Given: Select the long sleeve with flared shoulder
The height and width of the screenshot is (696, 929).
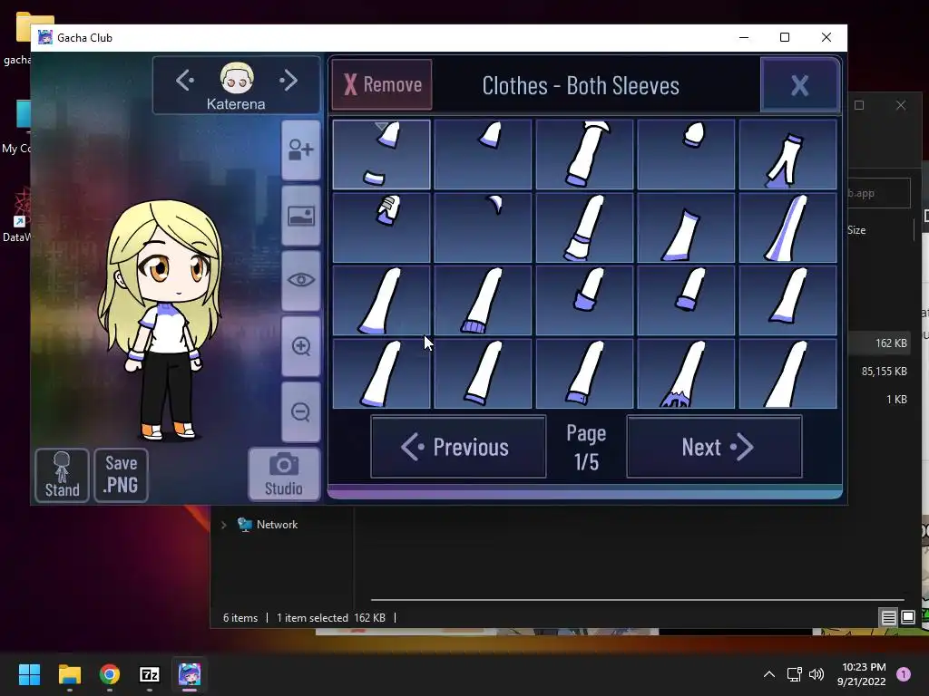Looking at the screenshot, I should point(584,154).
